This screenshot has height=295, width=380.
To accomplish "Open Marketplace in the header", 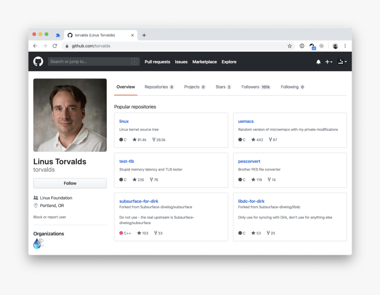I will point(205,62).
